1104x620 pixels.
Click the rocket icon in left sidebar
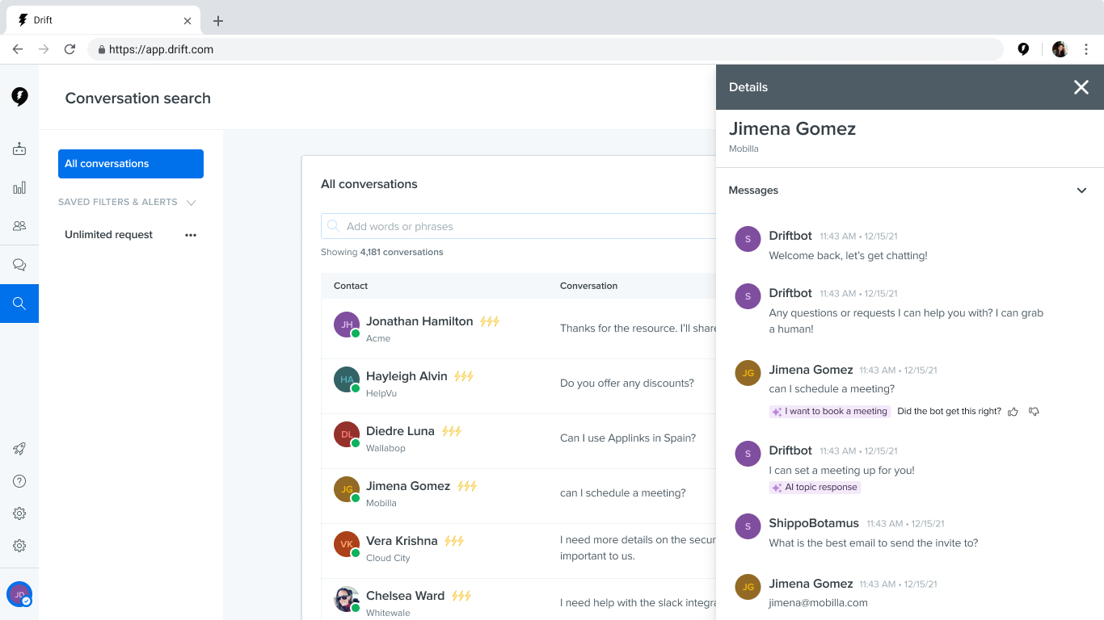(x=19, y=449)
